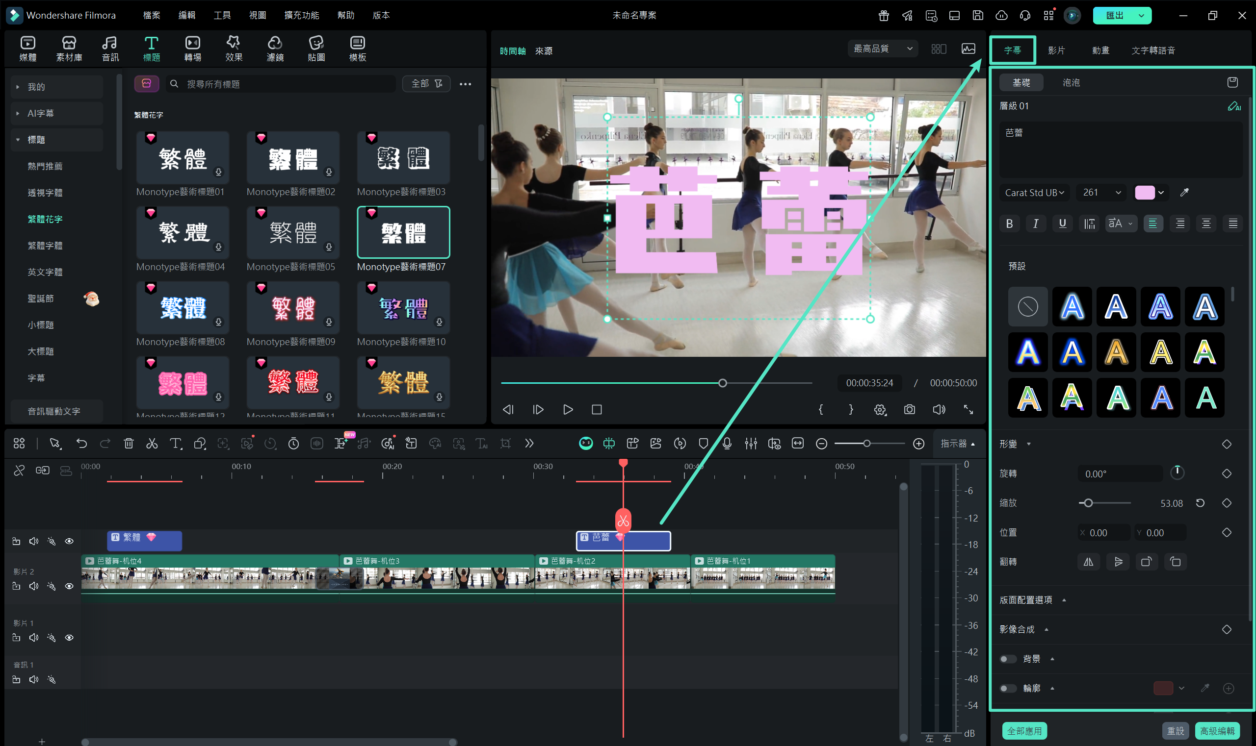Flip the title horizontally
1256x746 pixels.
click(1088, 562)
